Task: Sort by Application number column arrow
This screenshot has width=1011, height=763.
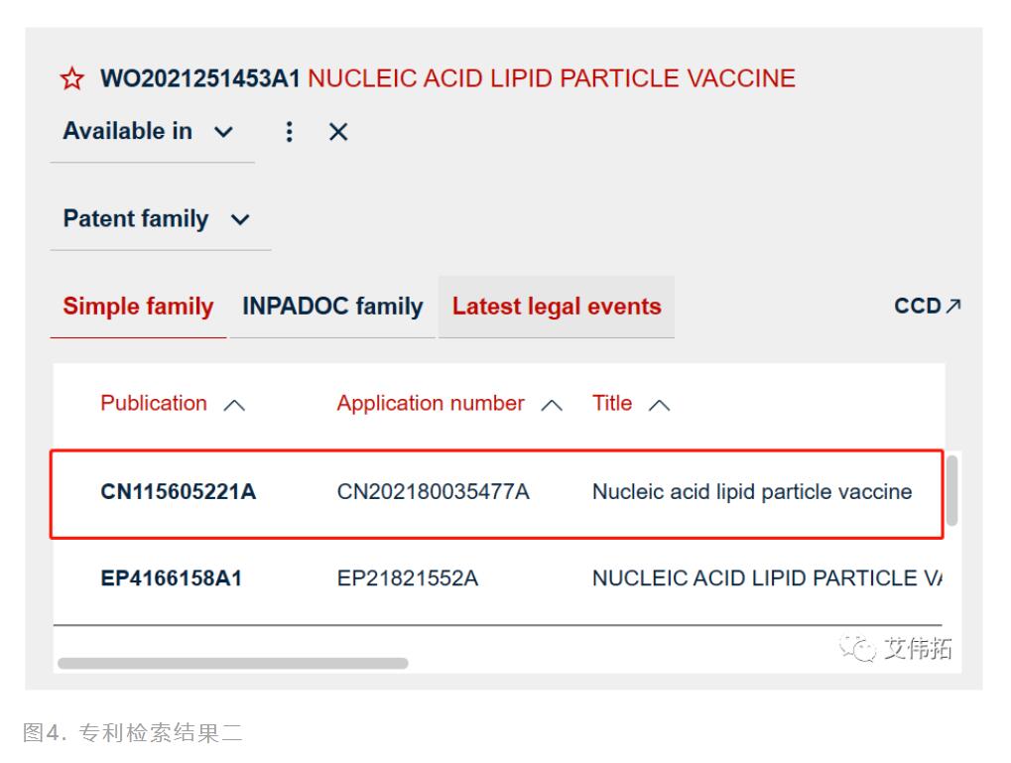Action: tap(554, 405)
